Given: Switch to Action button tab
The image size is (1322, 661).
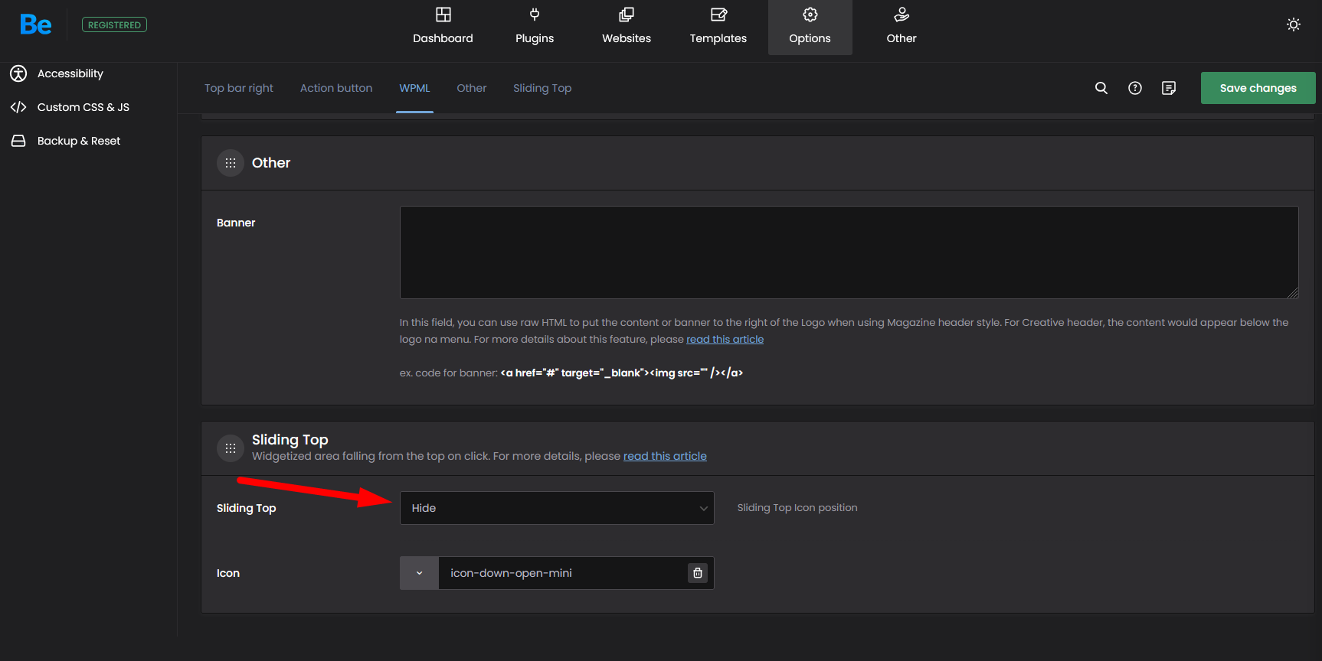Looking at the screenshot, I should (336, 88).
